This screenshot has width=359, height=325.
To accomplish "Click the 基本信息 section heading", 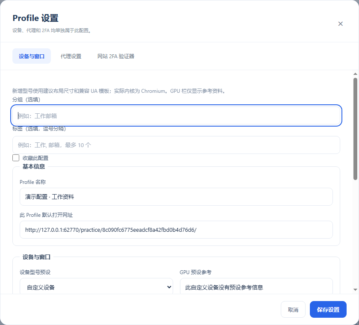I will point(34,166).
